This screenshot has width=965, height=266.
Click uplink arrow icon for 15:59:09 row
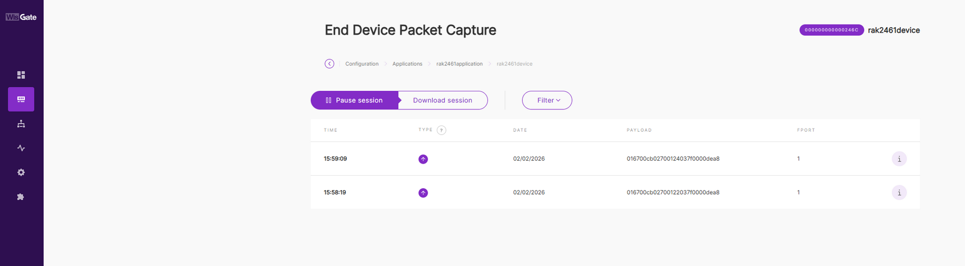pos(423,159)
